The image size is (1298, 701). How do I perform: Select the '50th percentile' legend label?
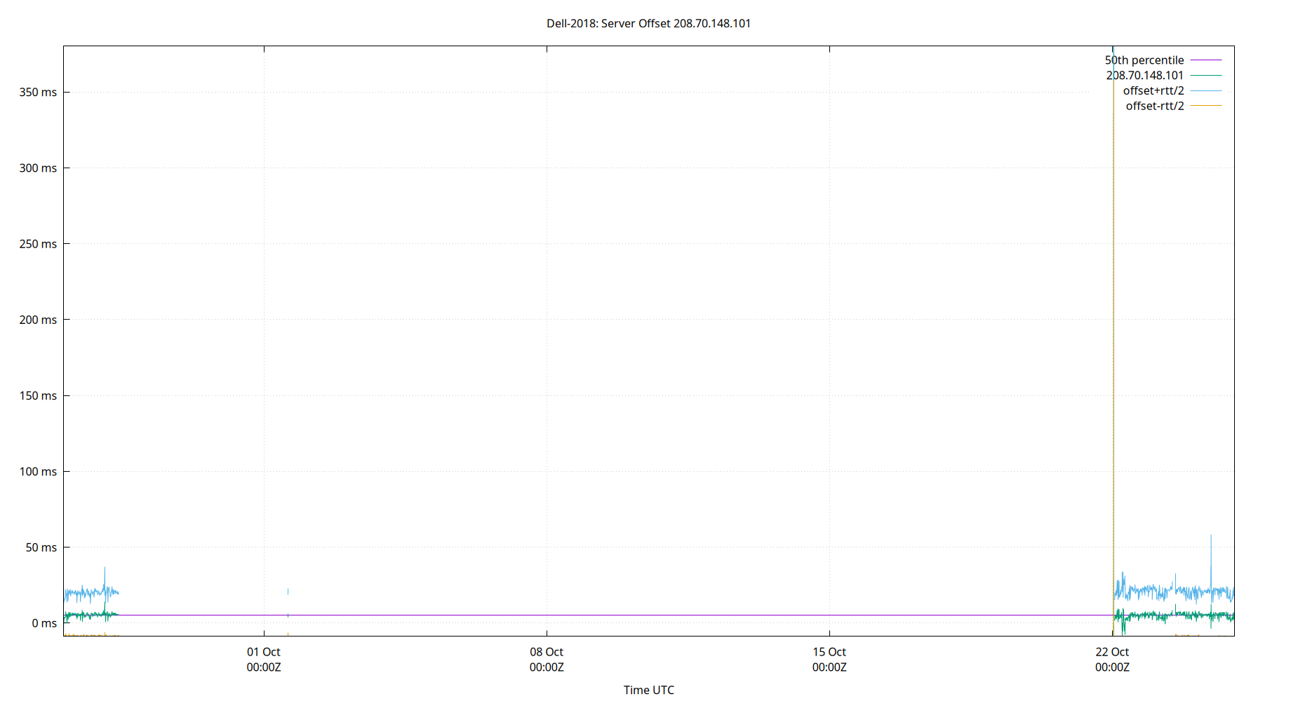pos(1144,60)
